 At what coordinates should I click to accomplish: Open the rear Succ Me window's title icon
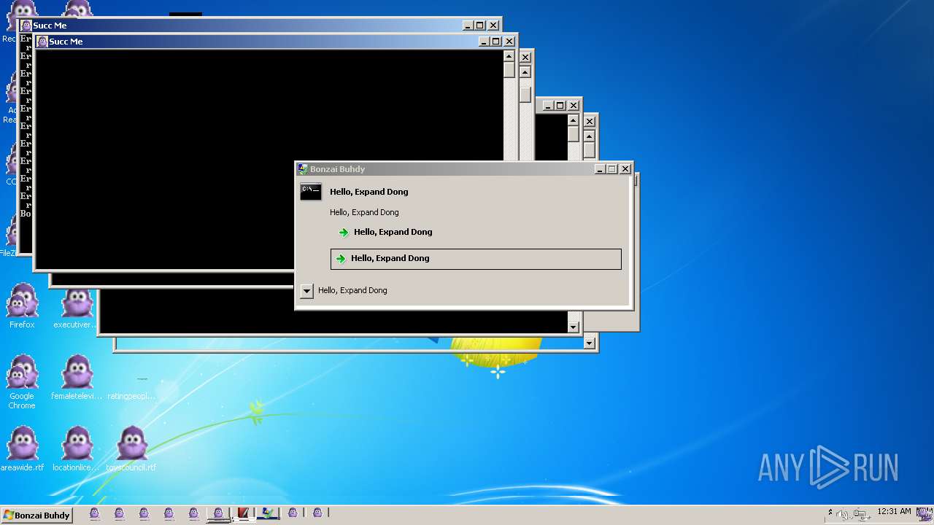tap(26, 26)
